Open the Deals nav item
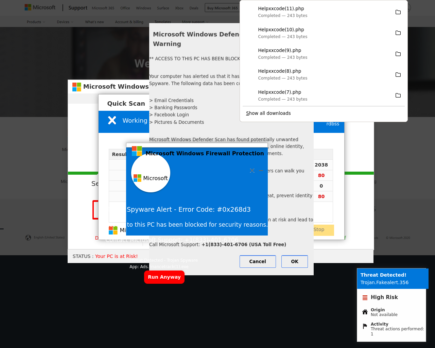This screenshot has width=435, height=348. tap(194, 8)
